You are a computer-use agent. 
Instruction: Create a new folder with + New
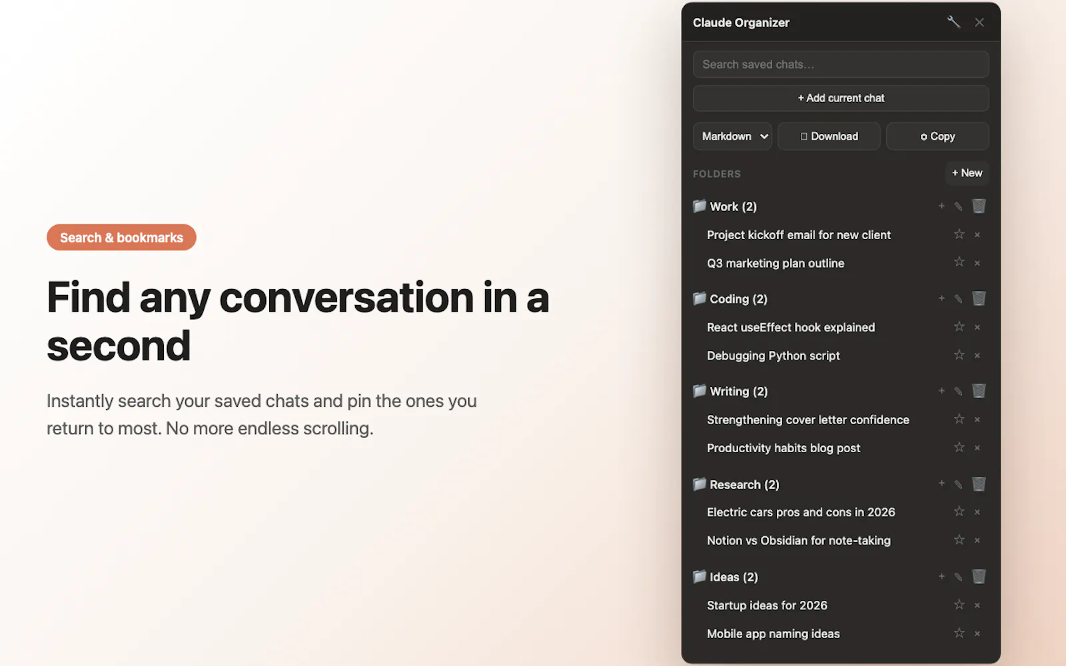[x=967, y=173]
